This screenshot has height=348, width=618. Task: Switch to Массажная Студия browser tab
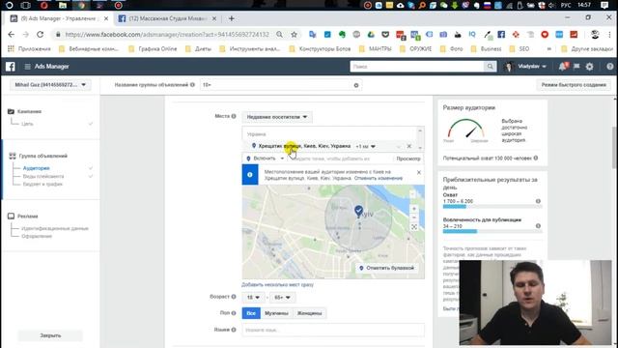click(167, 18)
